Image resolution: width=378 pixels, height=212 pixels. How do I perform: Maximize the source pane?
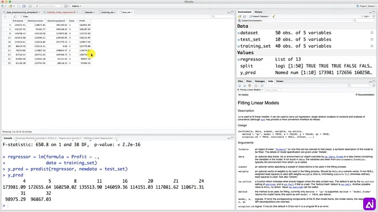[232, 12]
